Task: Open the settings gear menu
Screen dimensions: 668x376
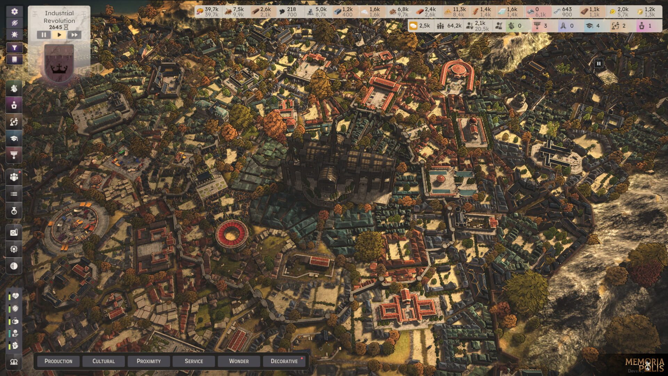Action: click(14, 11)
